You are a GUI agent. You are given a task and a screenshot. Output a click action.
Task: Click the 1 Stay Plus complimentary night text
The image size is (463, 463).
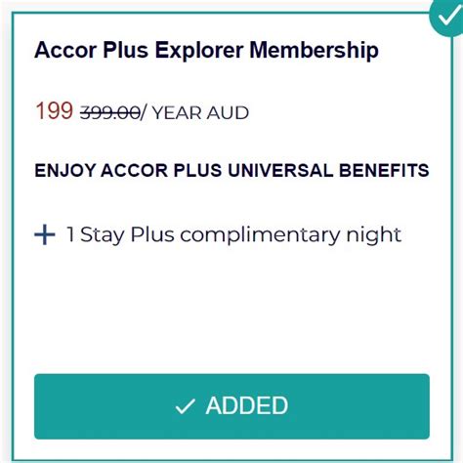[x=233, y=235]
